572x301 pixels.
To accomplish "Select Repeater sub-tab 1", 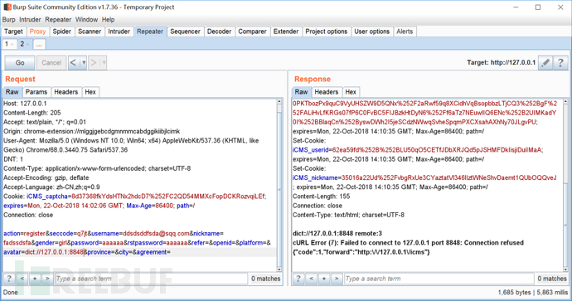I will point(9,44).
